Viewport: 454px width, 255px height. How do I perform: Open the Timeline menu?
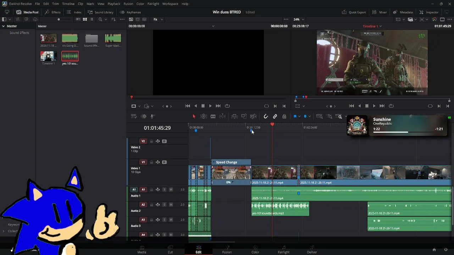tap(68, 4)
